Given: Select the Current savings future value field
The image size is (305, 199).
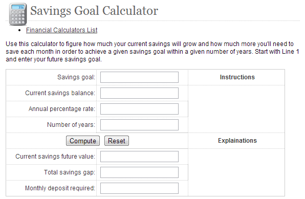Looking at the screenshot, I should (139, 157).
